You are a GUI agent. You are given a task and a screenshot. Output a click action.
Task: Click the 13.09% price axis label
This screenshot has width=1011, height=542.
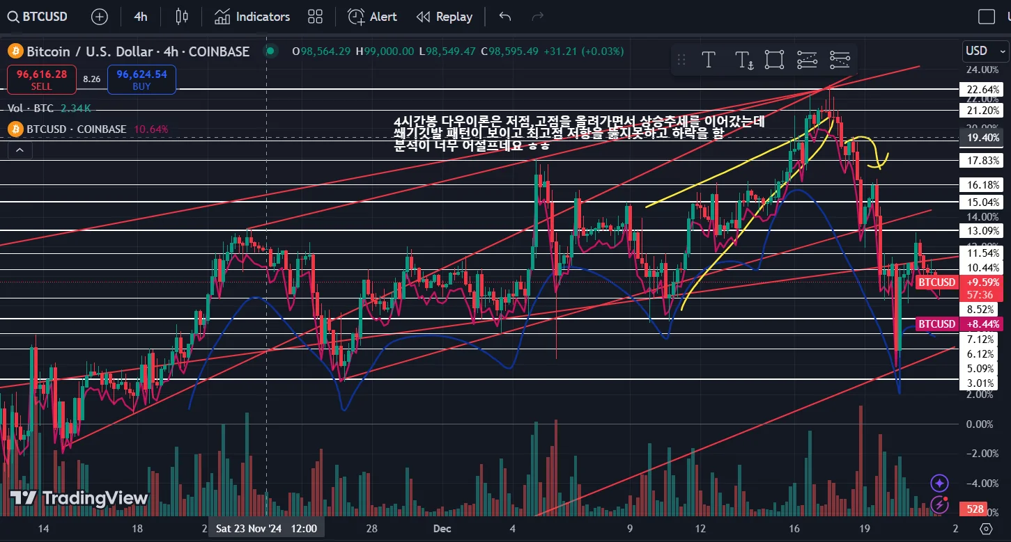coord(983,230)
